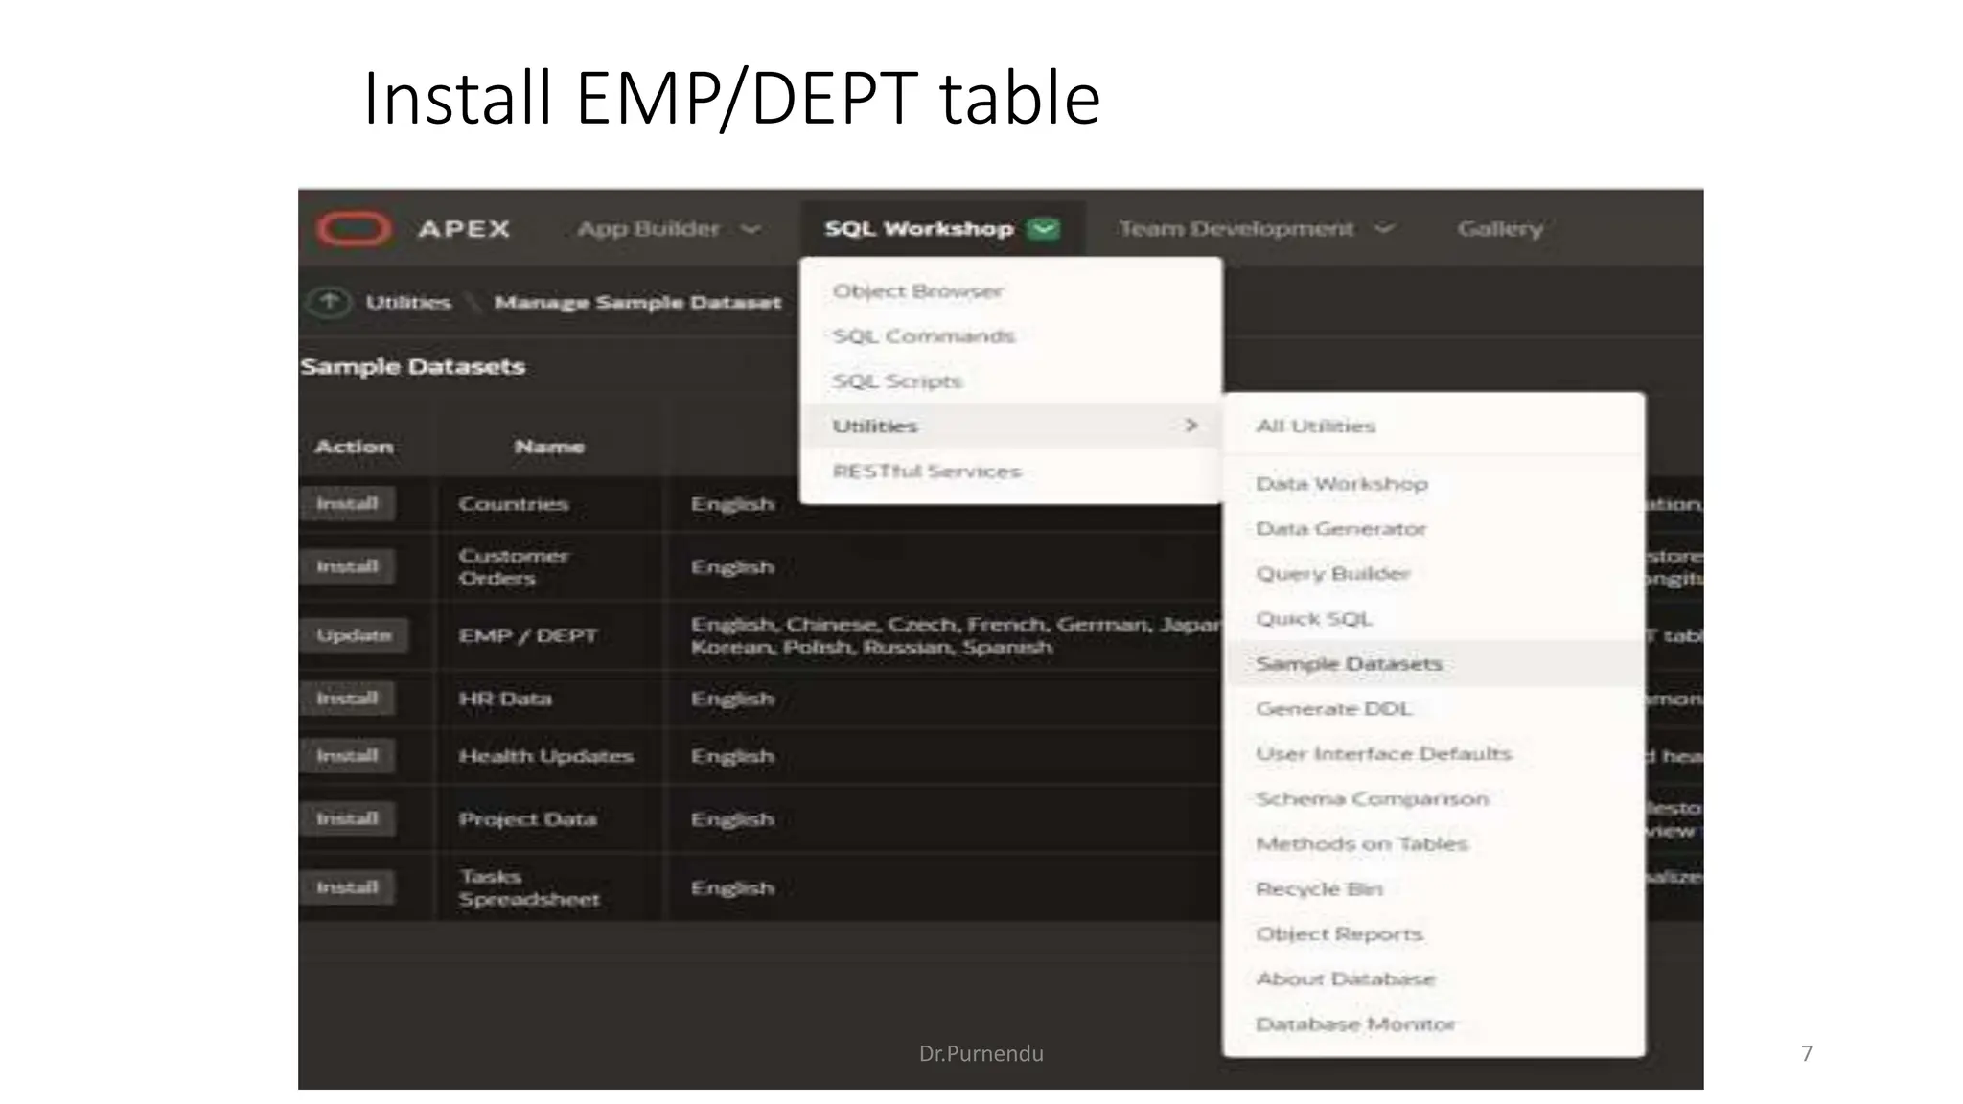Install the Tasks Spreadsheet dataset
This screenshot has height=1104, width=1963.
(347, 887)
